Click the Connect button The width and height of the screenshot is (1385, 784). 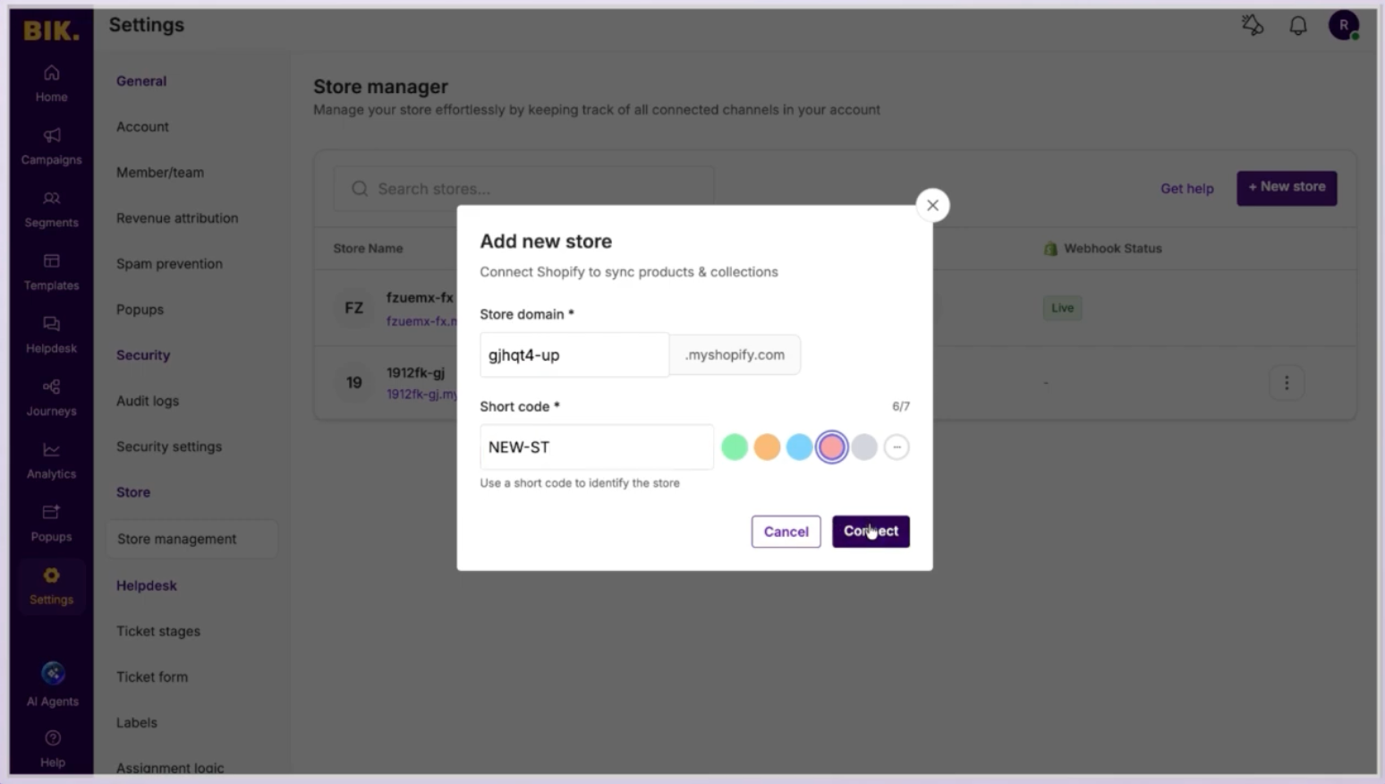(871, 532)
